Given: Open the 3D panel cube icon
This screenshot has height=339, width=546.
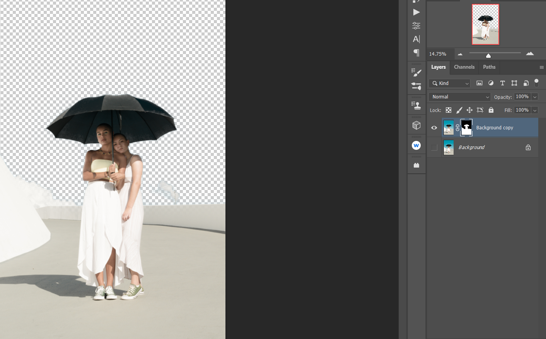Looking at the screenshot, I should (x=416, y=124).
